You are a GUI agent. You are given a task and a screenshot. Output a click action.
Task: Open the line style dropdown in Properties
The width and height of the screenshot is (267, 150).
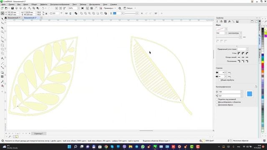click(241, 37)
